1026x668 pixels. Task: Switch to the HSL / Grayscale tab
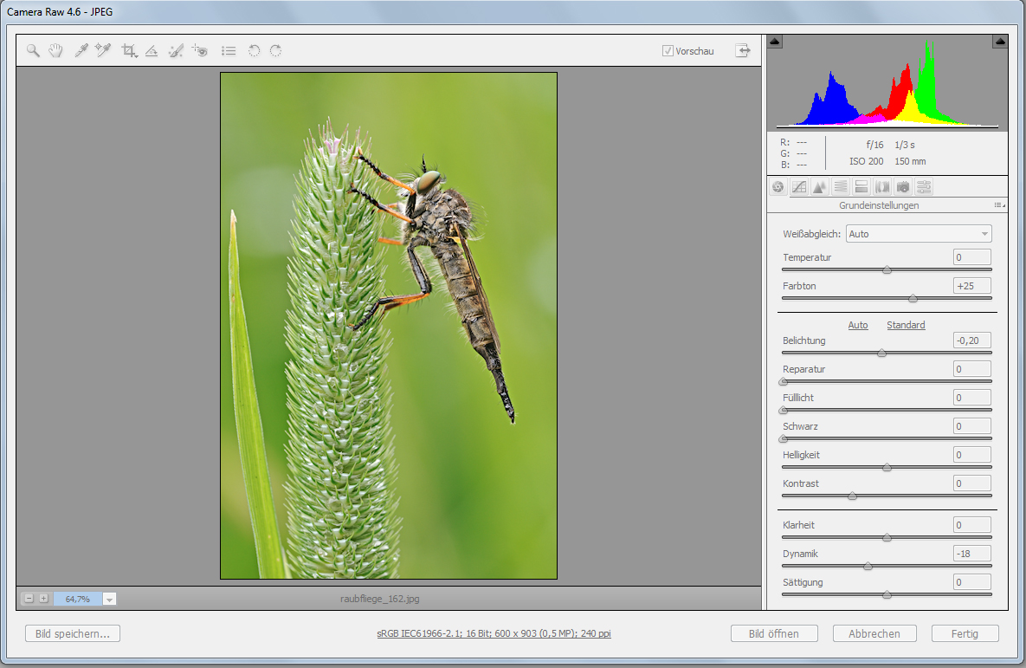point(840,187)
